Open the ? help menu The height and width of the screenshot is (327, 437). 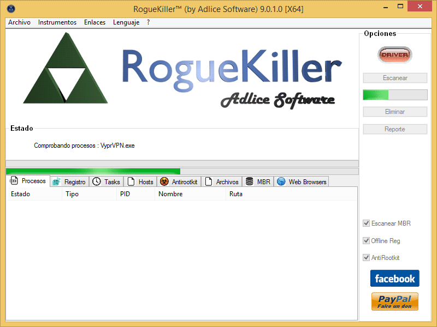pyautogui.click(x=148, y=22)
